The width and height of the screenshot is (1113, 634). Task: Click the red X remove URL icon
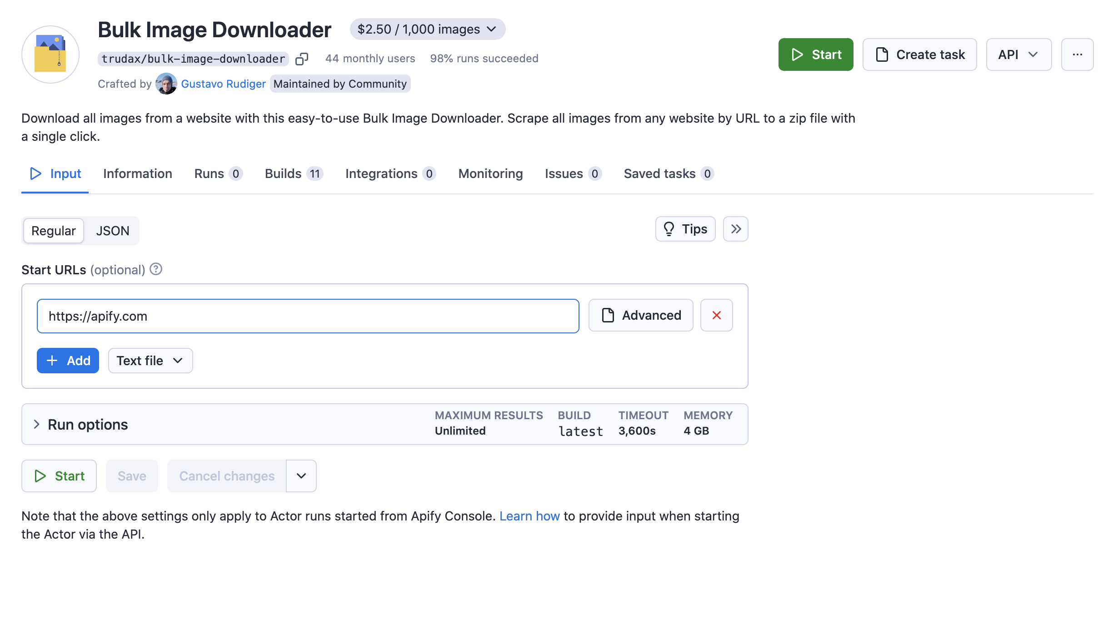715,316
